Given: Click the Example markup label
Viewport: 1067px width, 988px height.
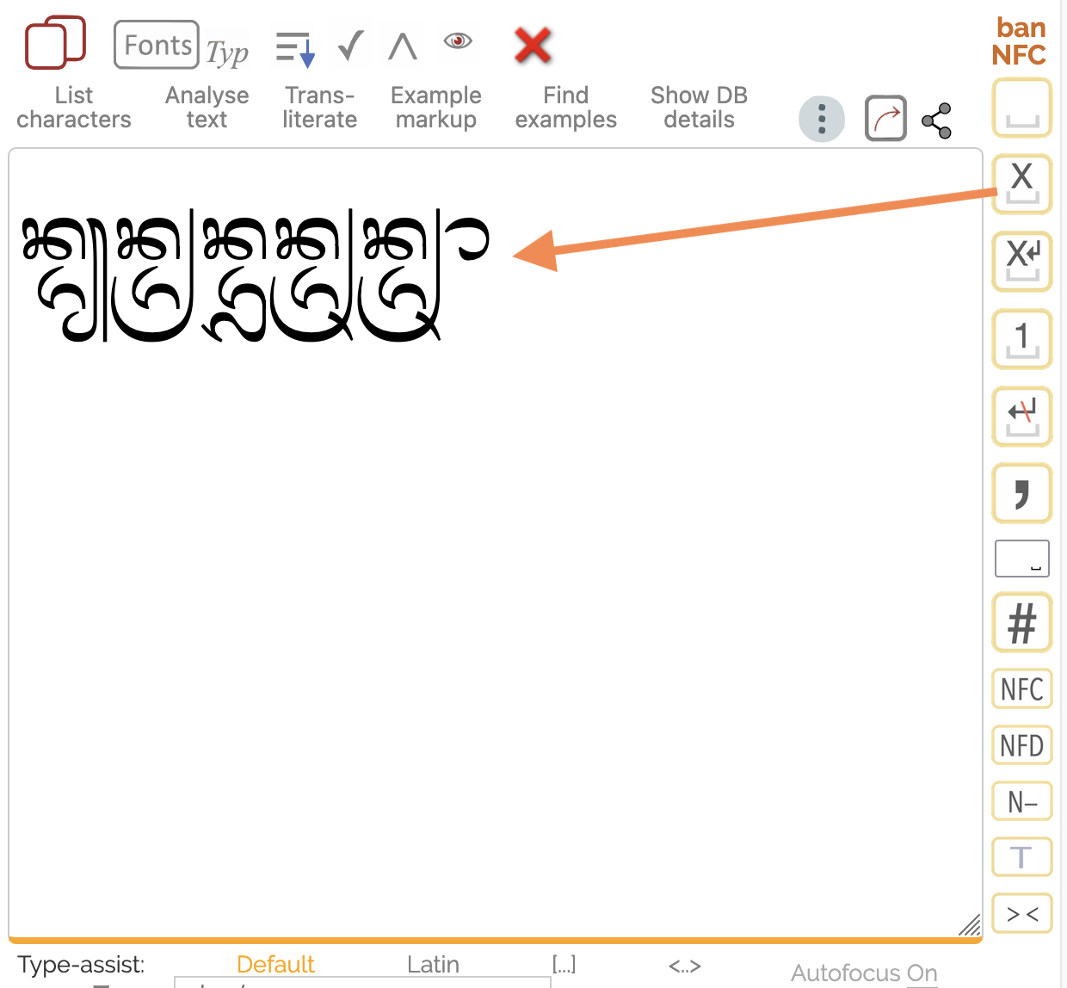Looking at the screenshot, I should pyautogui.click(x=436, y=108).
